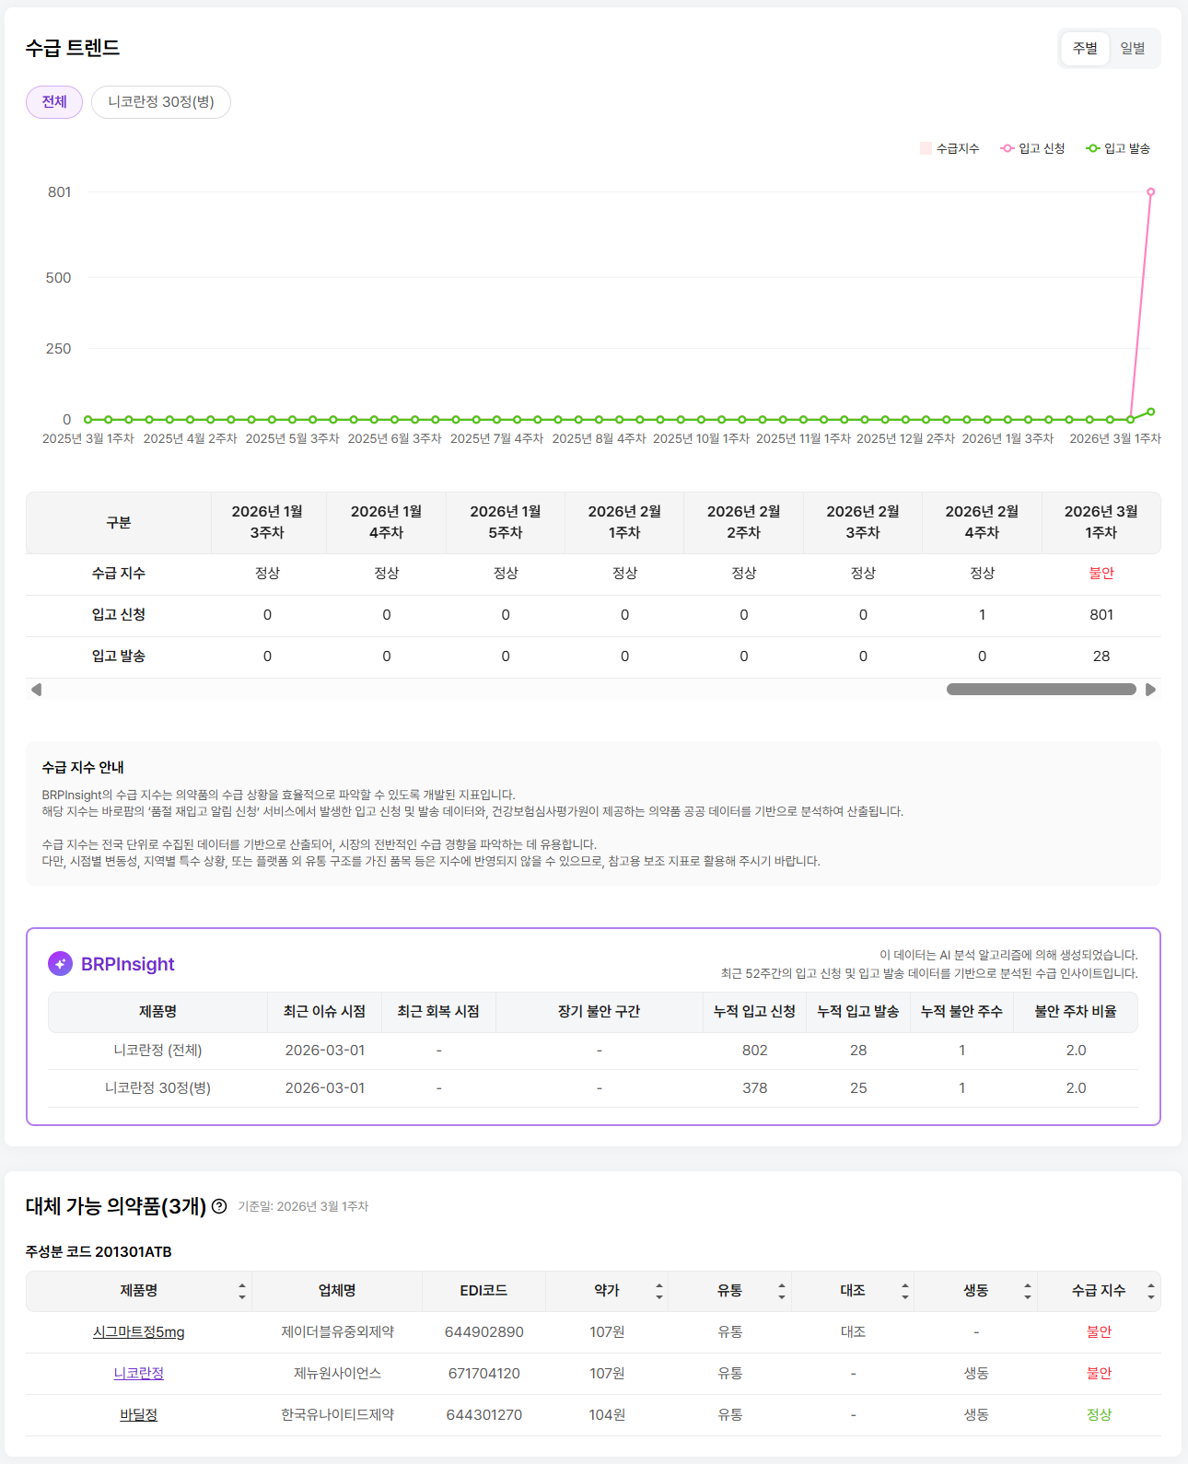Screen dimensions: 1188x1464
Task: Sort by 유통 column sort icon
Action: (x=782, y=1291)
